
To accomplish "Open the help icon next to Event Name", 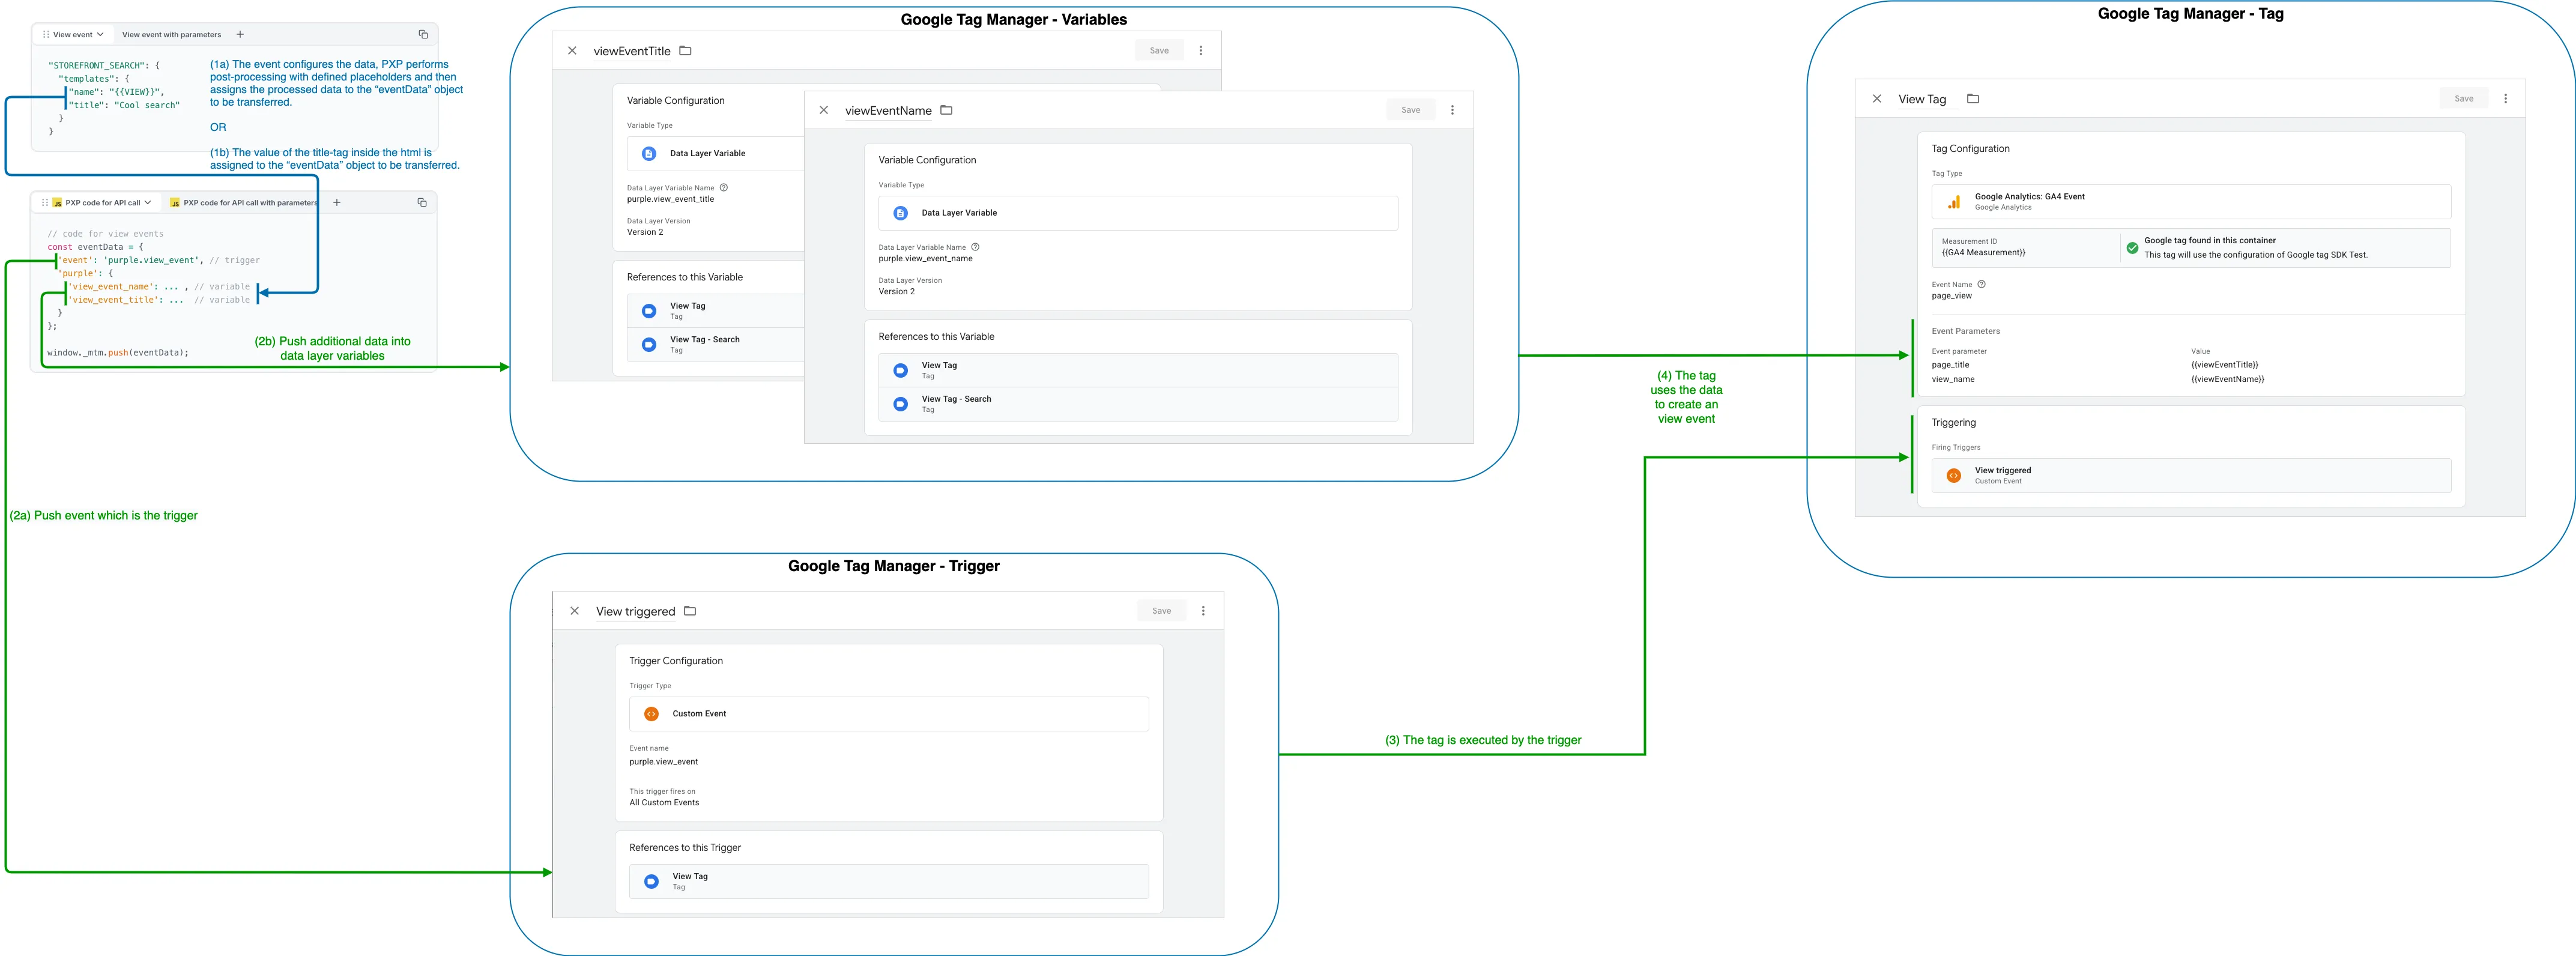I will tap(1981, 284).
